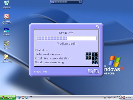Click the RL language indicator in taskbar
Image resolution: width=133 pixels, height=100 pixels.
coord(105,97)
